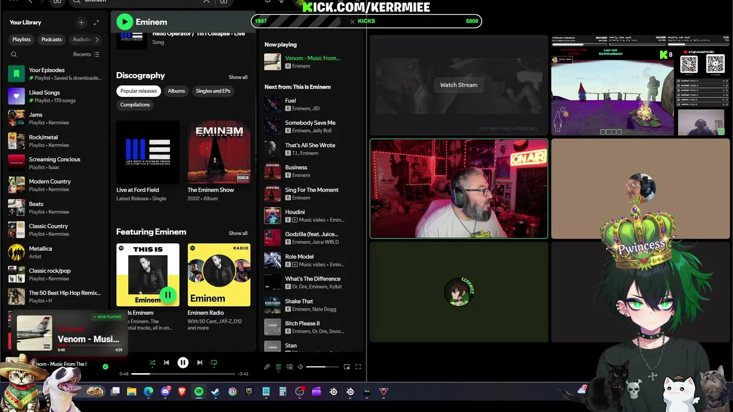Create a new playlist with the plus icon

(81, 22)
